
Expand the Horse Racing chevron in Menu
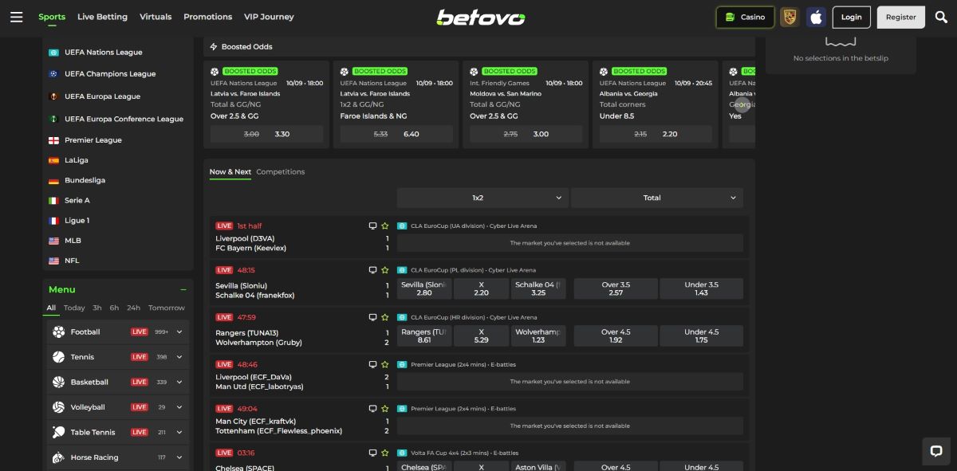[x=179, y=457]
